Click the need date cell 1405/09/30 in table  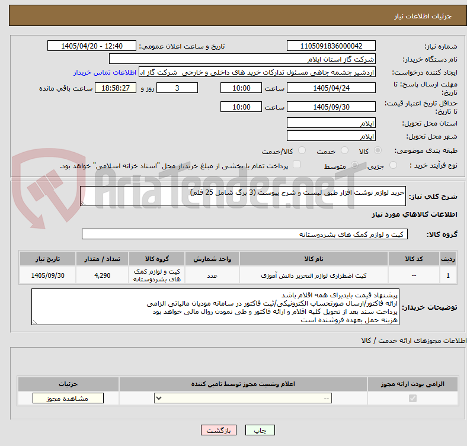(47, 275)
